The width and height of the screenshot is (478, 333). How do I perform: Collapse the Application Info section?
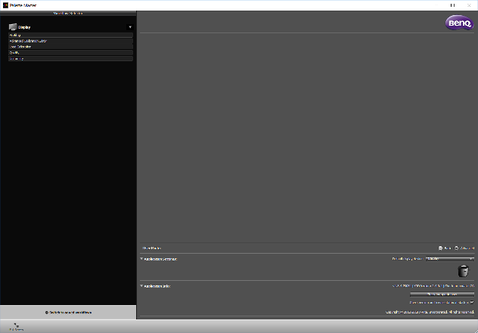click(141, 286)
